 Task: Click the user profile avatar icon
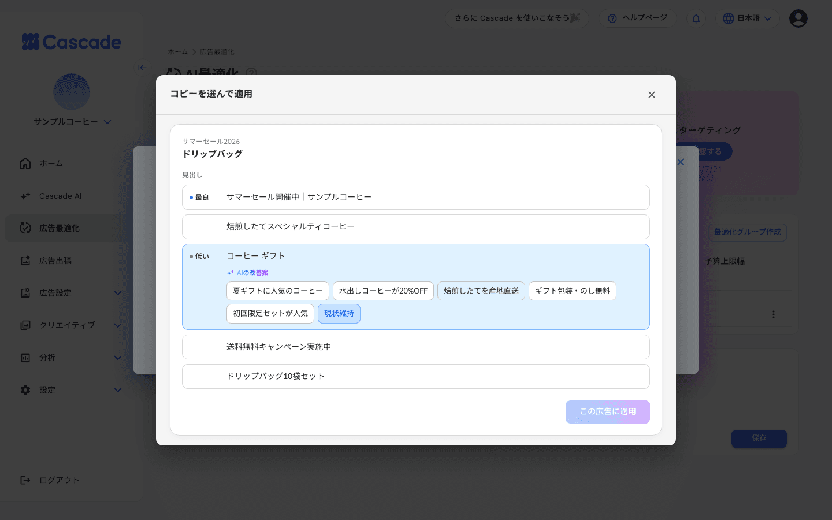click(798, 18)
